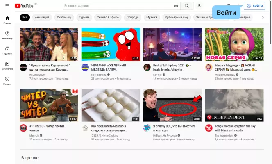This screenshot has height=164, width=272.
Task: Open Комики 2020 channel name
Action: 37,75
